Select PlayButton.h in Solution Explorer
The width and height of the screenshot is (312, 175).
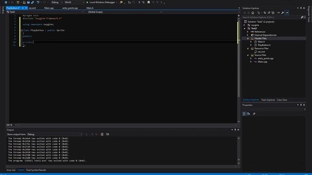click(x=264, y=45)
